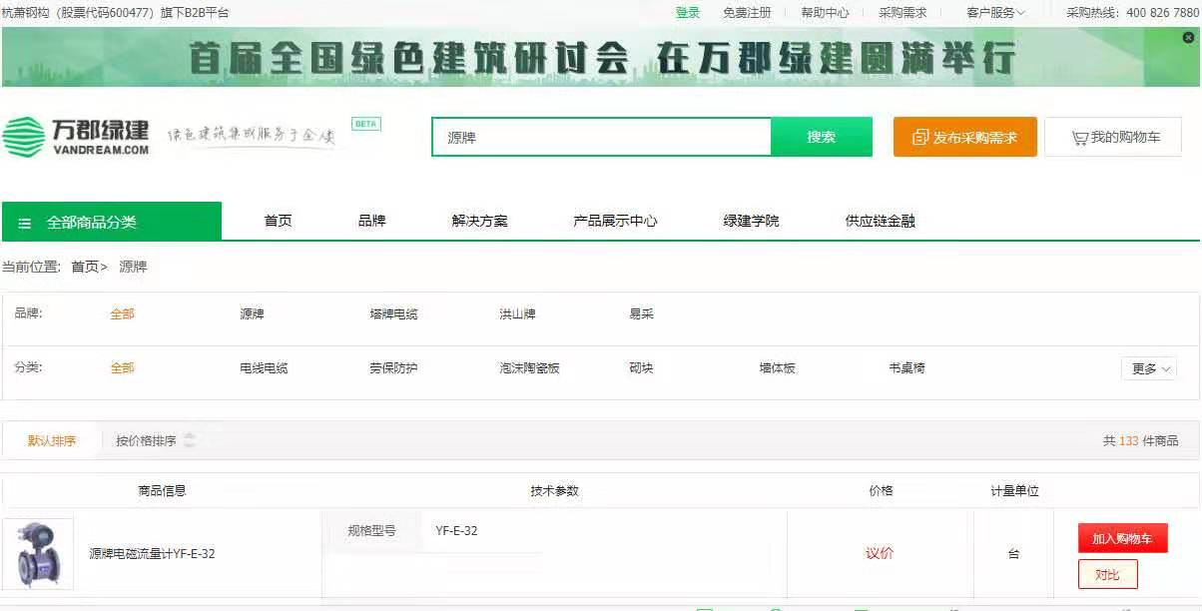
Task: Go to 解决方案 menu item
Action: [479, 221]
